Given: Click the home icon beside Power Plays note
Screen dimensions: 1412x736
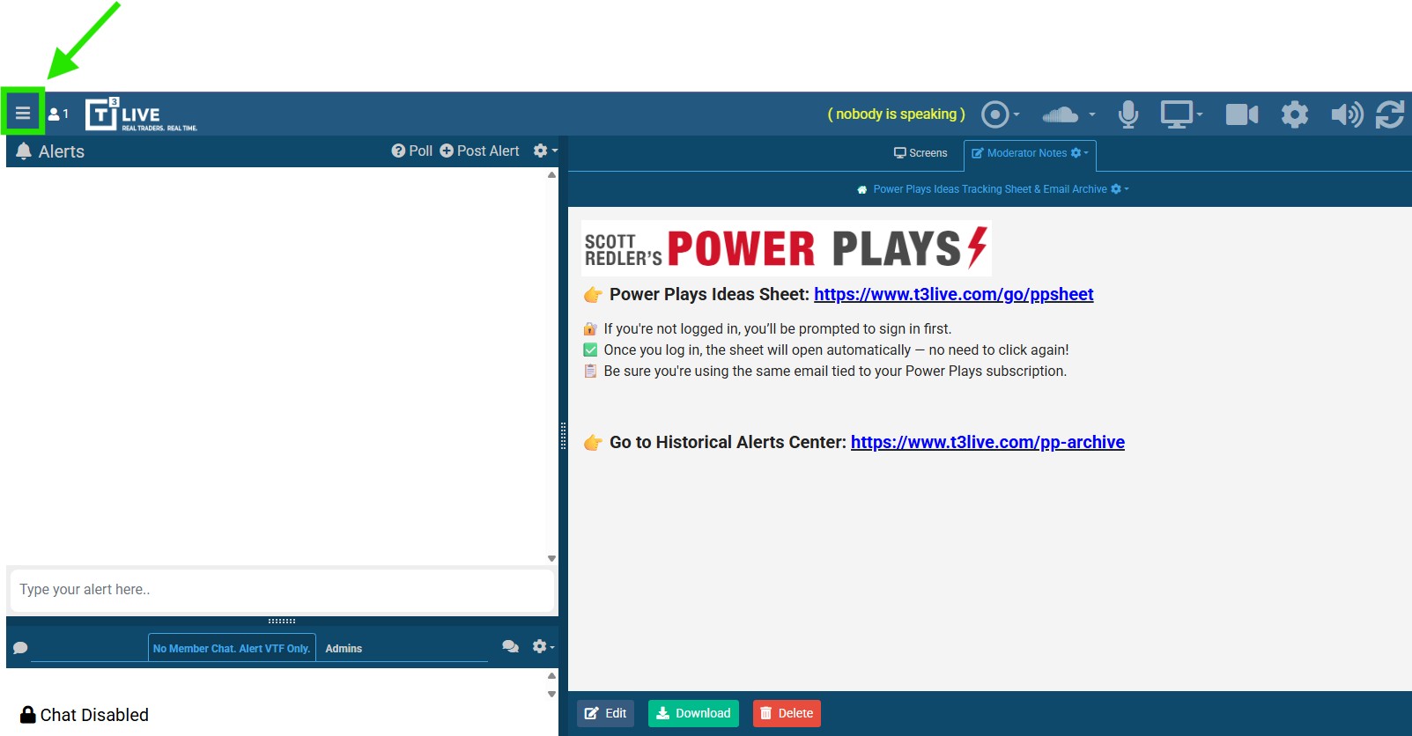Looking at the screenshot, I should (861, 189).
